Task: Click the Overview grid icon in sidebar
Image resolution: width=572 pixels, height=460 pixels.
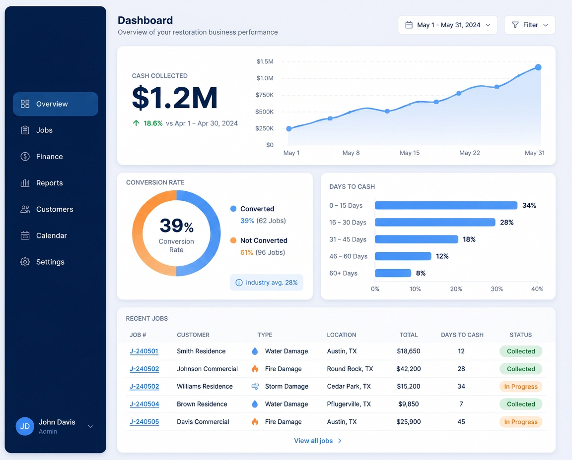Action: pos(25,104)
